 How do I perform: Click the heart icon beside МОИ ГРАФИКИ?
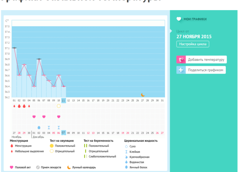click(x=179, y=19)
